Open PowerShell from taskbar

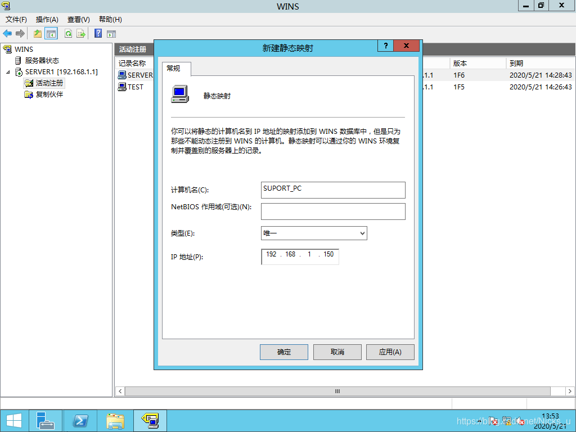[80, 421]
